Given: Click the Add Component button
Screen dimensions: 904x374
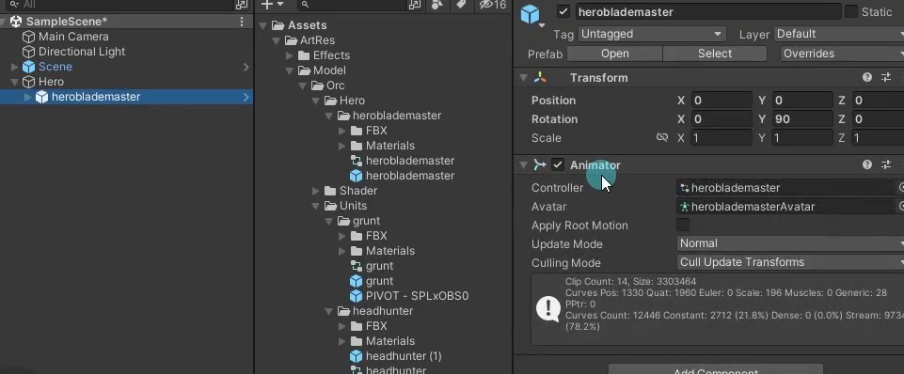Looking at the screenshot, I should (x=716, y=370).
